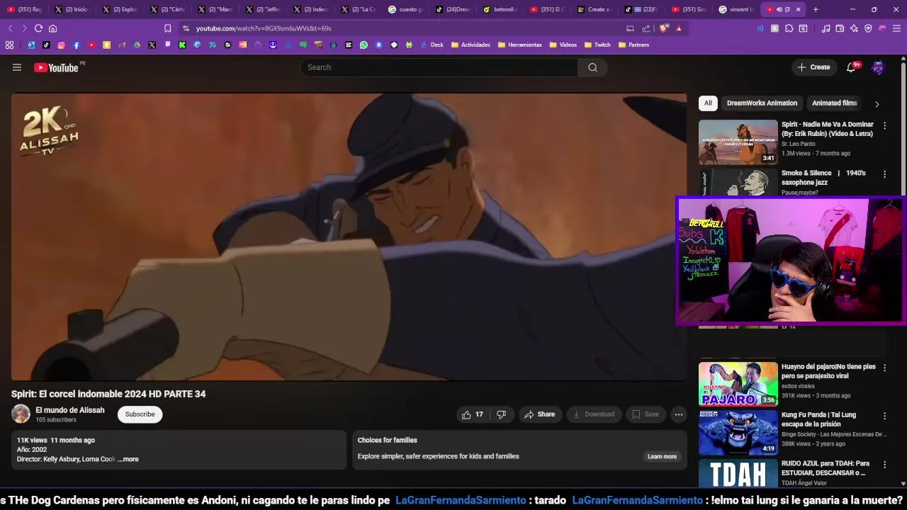Screen dimensions: 907x510
Task: Go to the YouTube home logo
Action: click(x=56, y=67)
